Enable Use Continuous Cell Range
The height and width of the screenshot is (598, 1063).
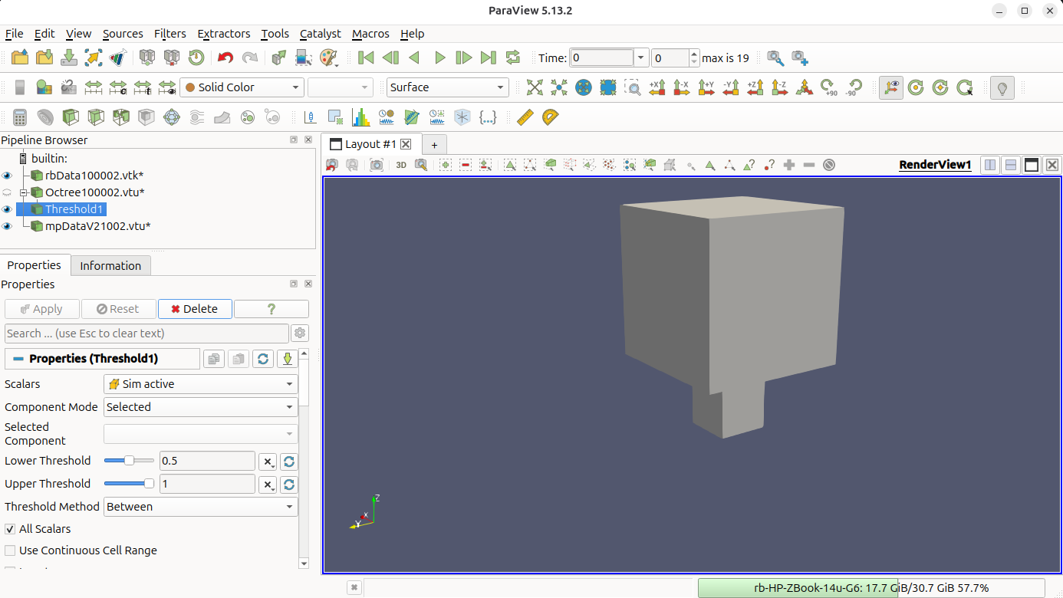(10, 550)
